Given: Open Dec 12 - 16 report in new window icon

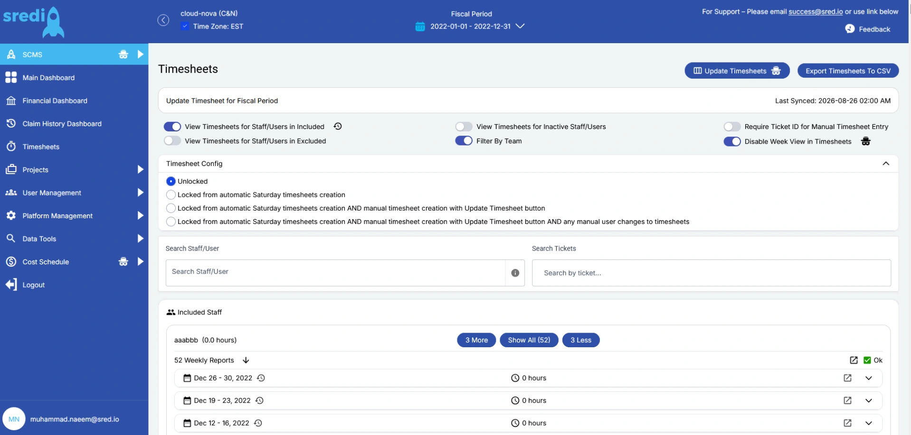Looking at the screenshot, I should click(x=847, y=423).
